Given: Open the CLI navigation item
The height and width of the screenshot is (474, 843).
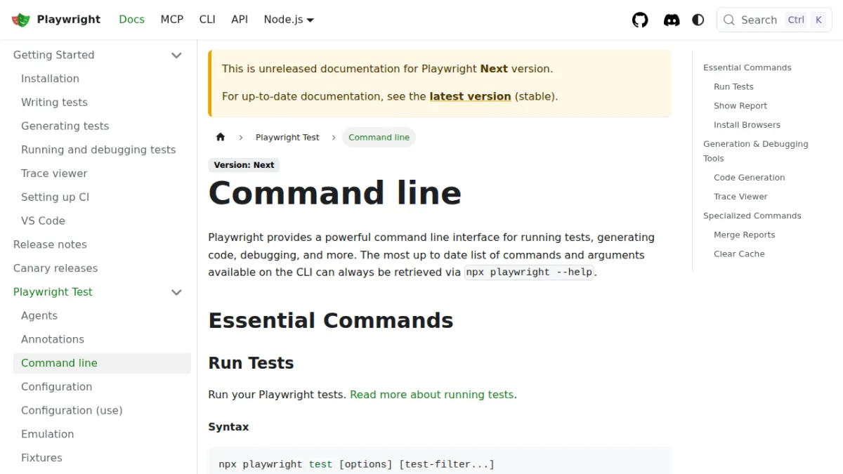Looking at the screenshot, I should pos(207,20).
